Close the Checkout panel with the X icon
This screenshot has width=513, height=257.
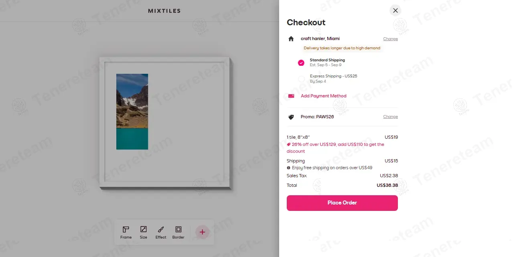(x=395, y=10)
